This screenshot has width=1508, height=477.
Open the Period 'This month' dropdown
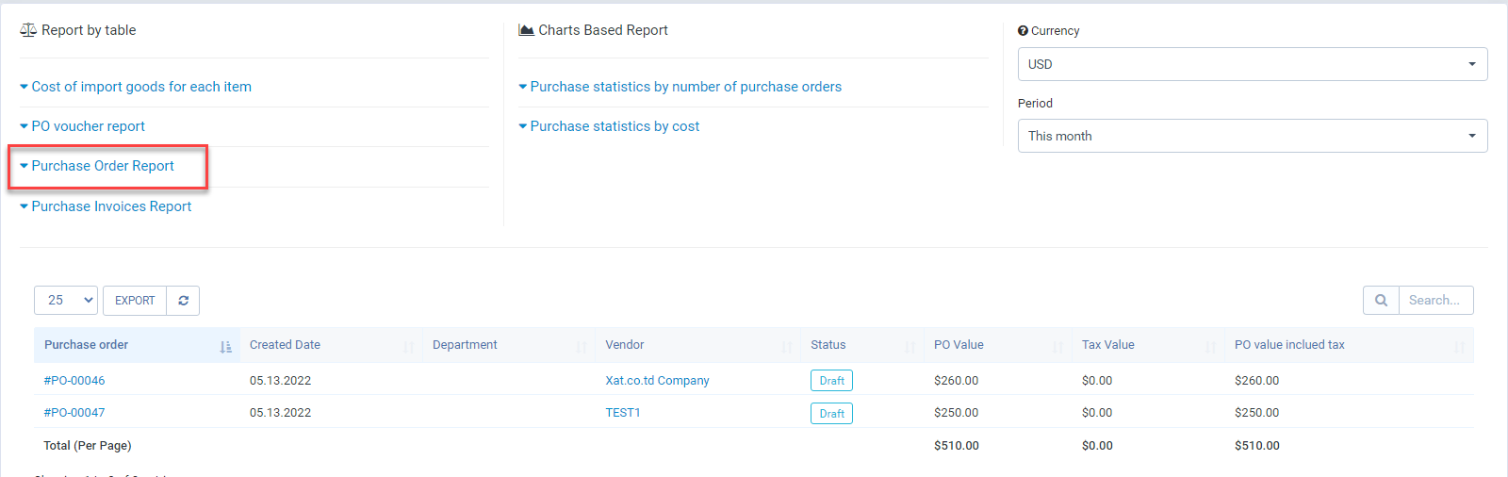1252,136
